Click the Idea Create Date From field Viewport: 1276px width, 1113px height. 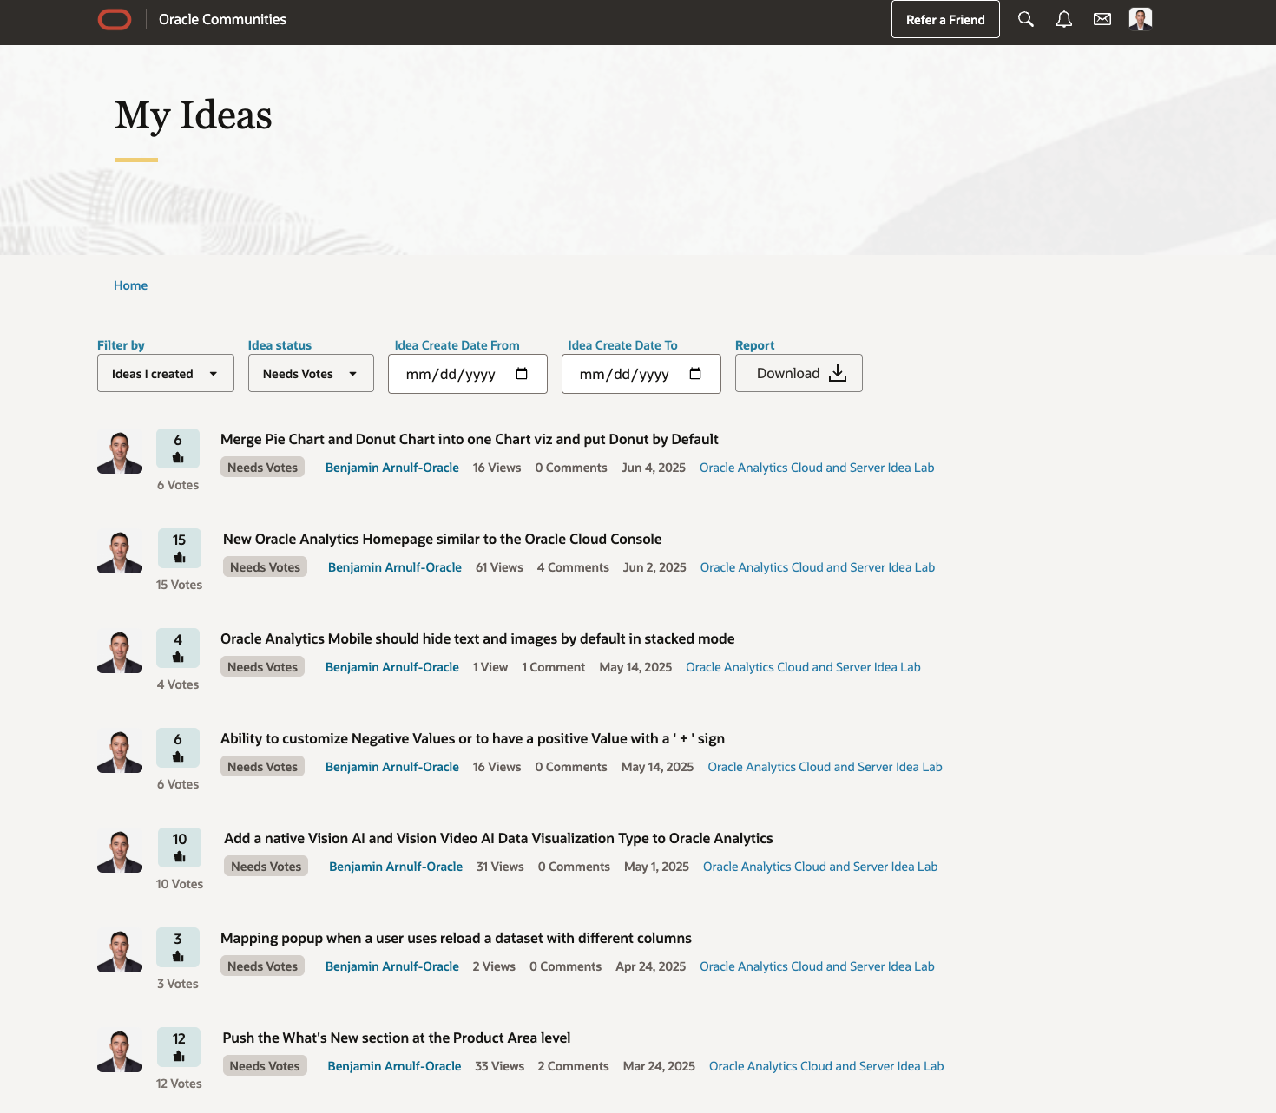pos(468,374)
